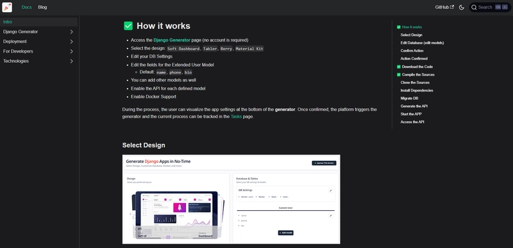The width and height of the screenshot is (513, 248).
Task: Click the Select Design heading
Action: coord(144,145)
